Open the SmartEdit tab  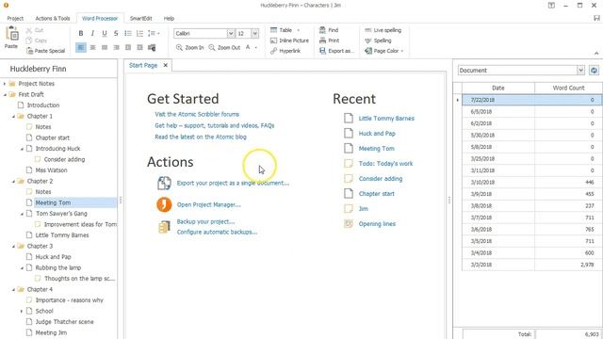(x=140, y=18)
